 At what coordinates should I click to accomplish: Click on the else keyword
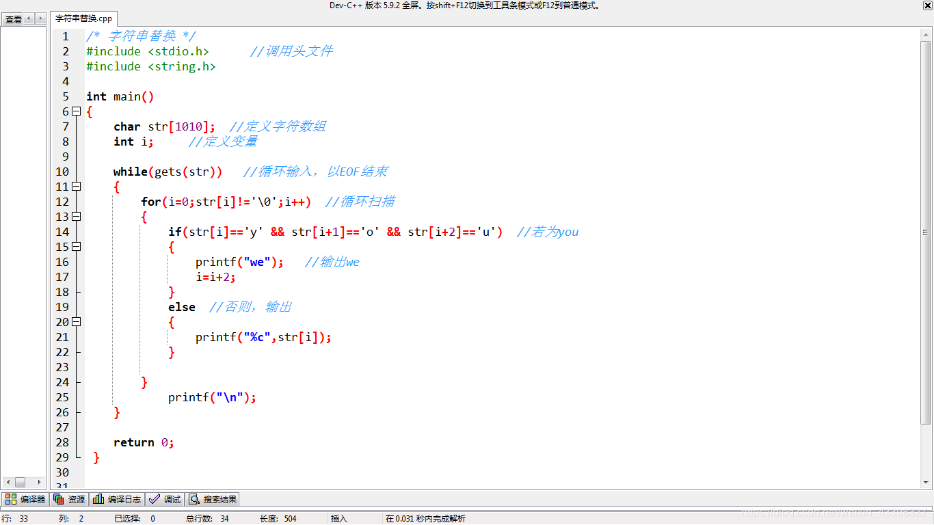(x=182, y=307)
